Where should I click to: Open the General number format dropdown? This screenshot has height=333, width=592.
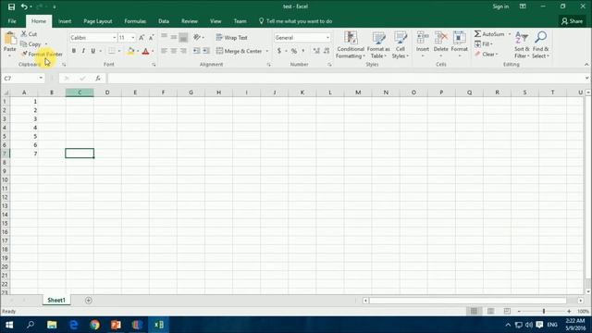327,38
